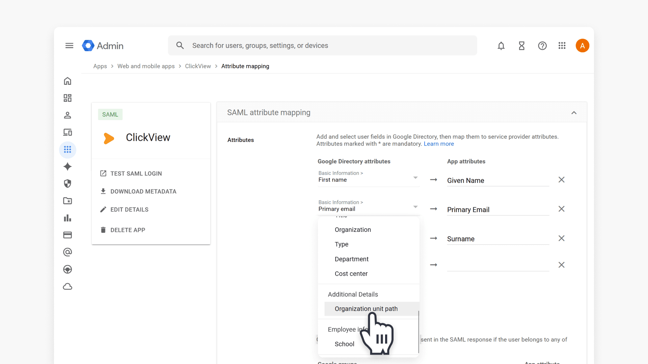
Task: Click Test SAML Login
Action: pyautogui.click(x=131, y=174)
